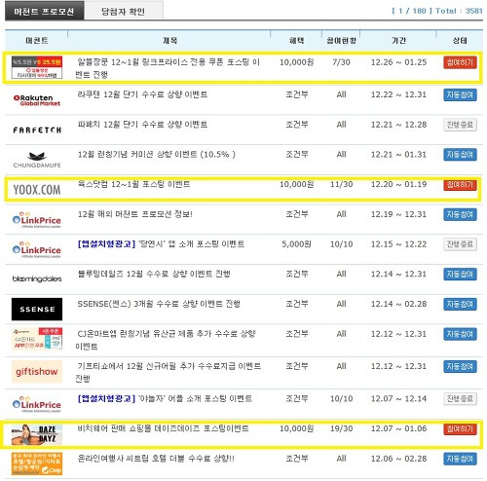
Task: Open 육스닷컴 12~1월 포스팅 이벤트 title
Action: [x=133, y=184]
